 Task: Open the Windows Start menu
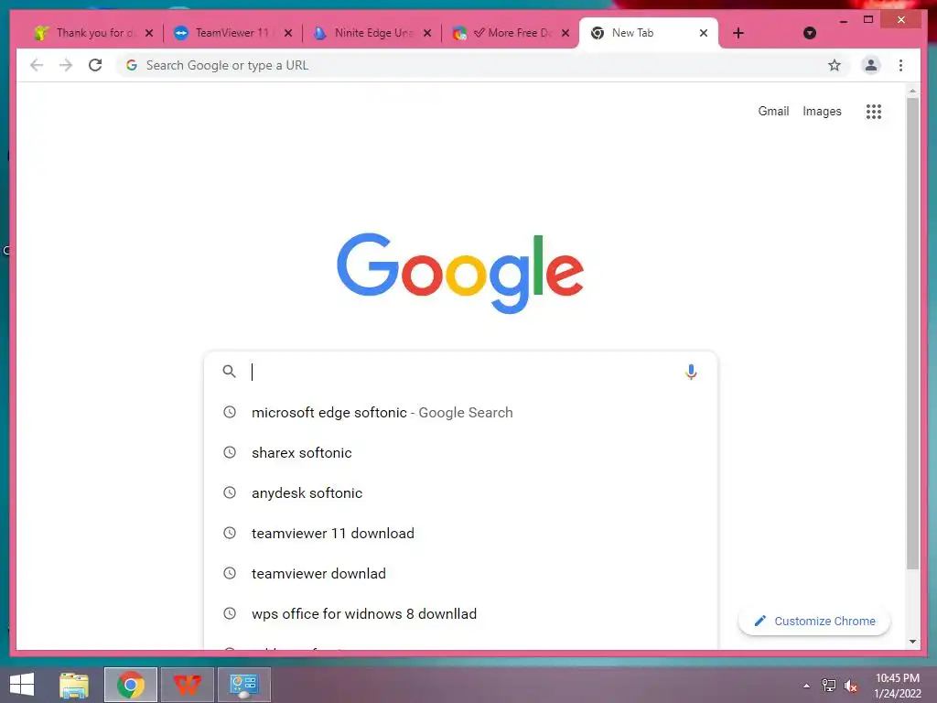[x=22, y=685]
